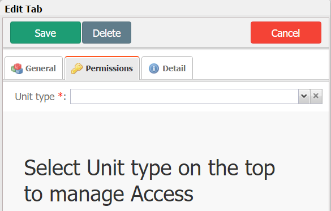Screen dimensions: 331x211
Task: Switch to the General tab
Action: click(34, 68)
